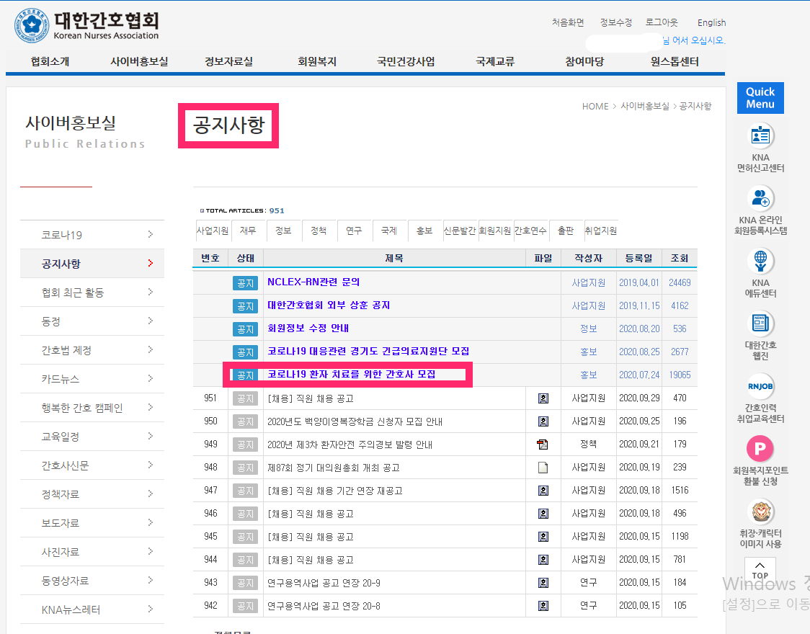Viewport: 810px width, 634px height.
Task: Filter articles by 홍보 tab
Action: [424, 231]
